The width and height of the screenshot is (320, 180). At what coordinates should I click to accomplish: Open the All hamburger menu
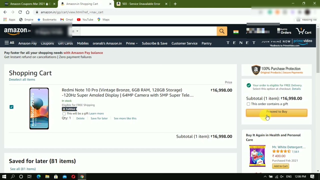(x=9, y=43)
